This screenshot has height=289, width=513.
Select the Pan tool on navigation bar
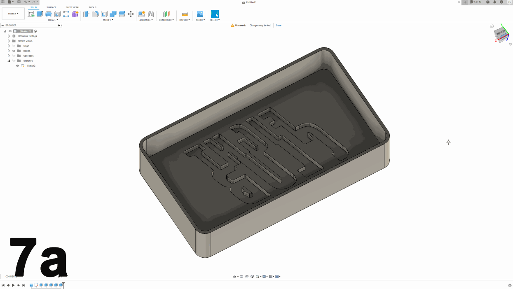247,276
